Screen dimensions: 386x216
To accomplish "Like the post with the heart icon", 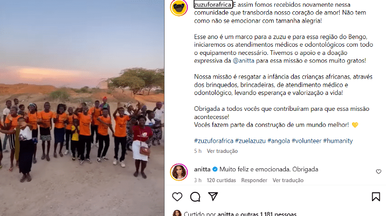I will 177,197.
